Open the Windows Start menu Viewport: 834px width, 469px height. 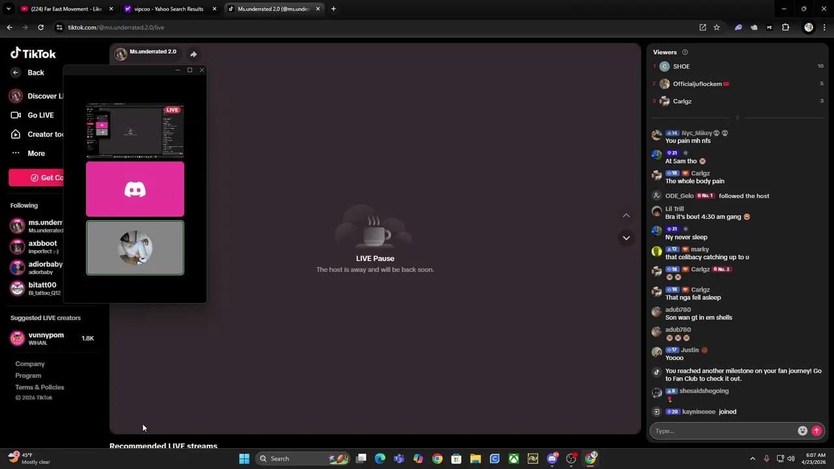[x=244, y=459]
